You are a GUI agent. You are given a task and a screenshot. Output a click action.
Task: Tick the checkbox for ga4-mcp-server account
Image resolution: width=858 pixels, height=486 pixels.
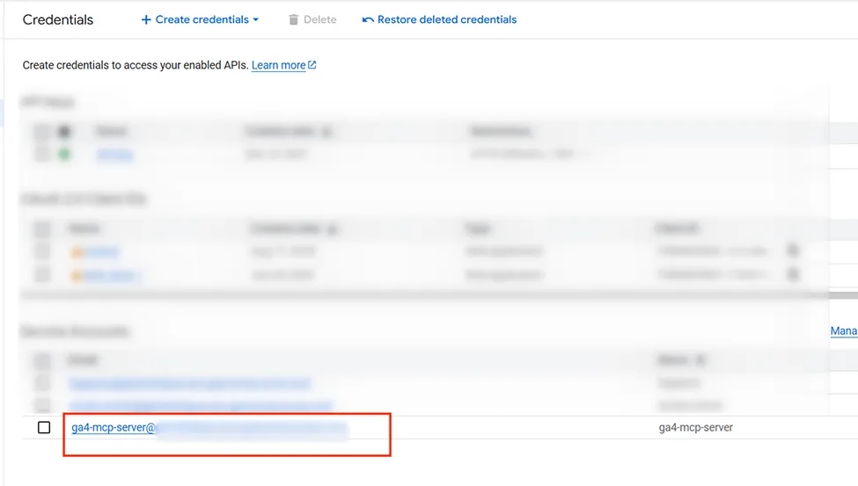(44, 427)
